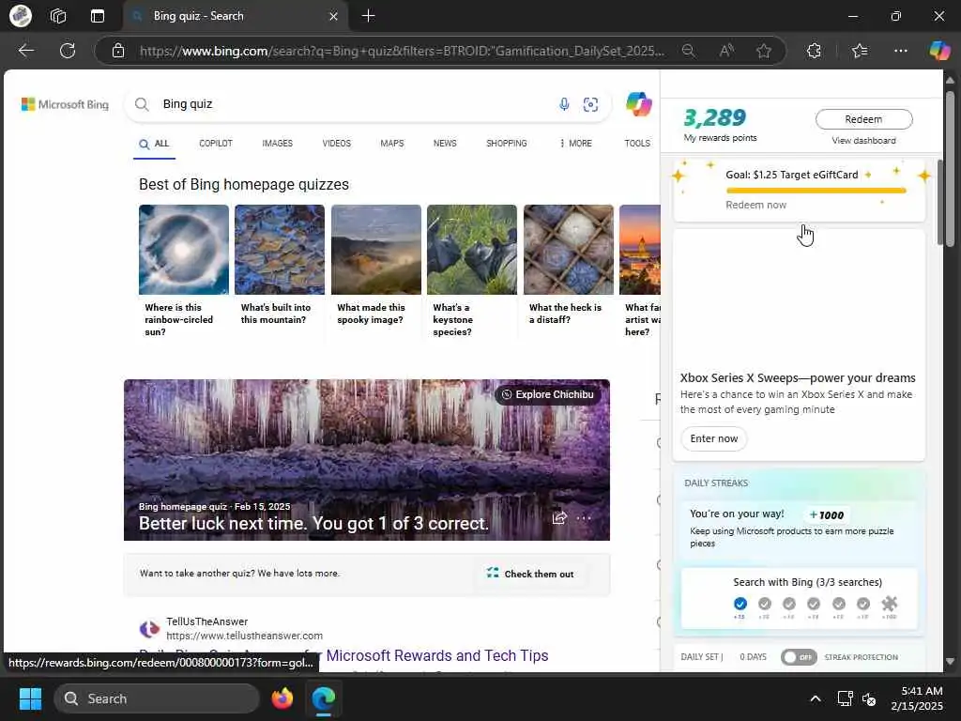Click the page scroll down arrow
961x721 pixels.
tap(950, 662)
